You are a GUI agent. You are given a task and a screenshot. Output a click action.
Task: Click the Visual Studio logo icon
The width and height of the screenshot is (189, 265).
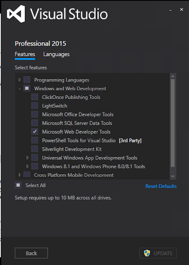pyautogui.click(x=16, y=14)
